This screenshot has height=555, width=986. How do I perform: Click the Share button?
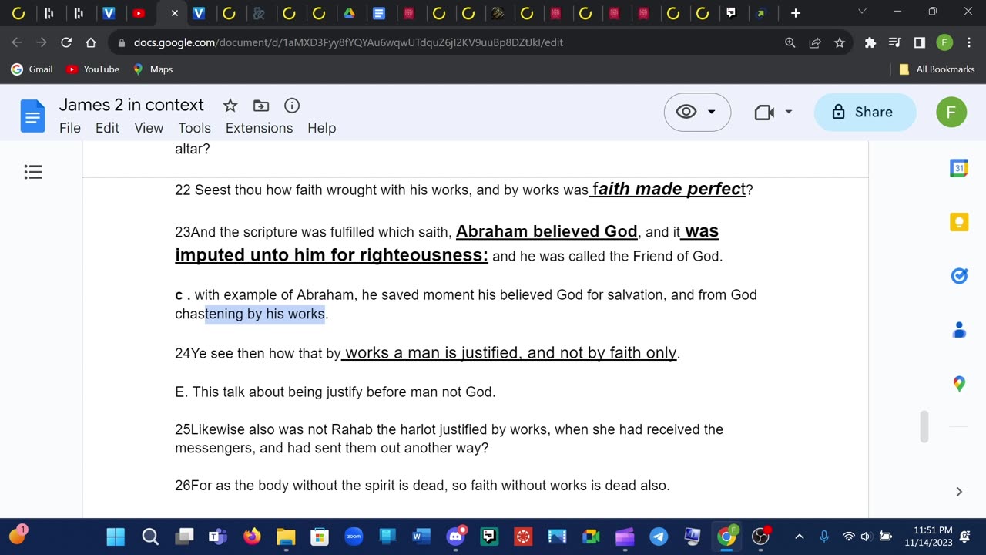864,112
